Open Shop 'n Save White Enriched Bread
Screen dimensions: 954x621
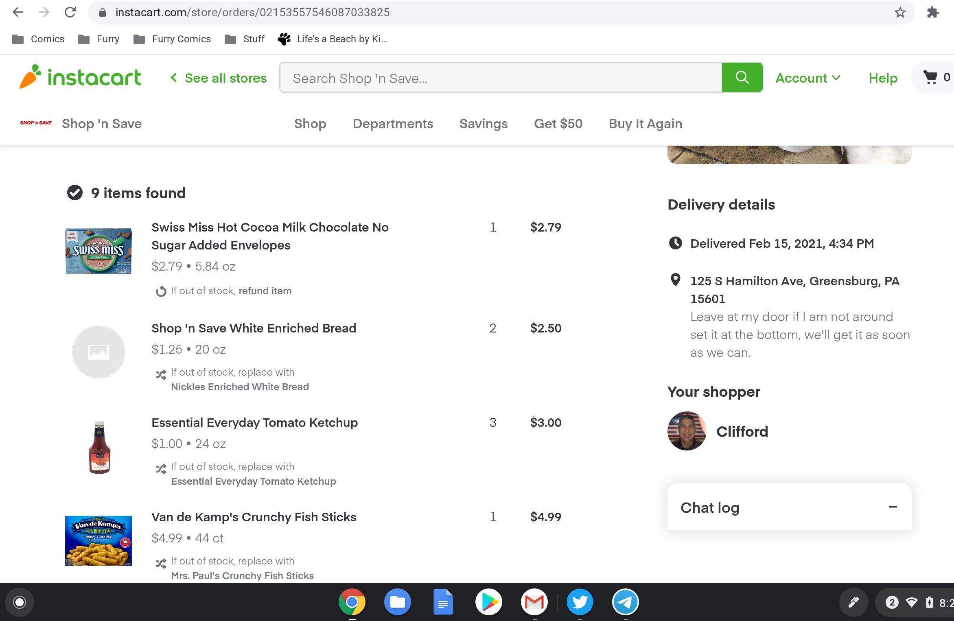coord(254,328)
